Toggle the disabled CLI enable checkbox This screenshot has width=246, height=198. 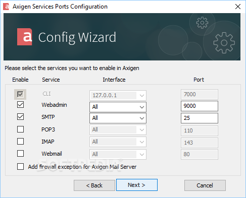coord(20,94)
